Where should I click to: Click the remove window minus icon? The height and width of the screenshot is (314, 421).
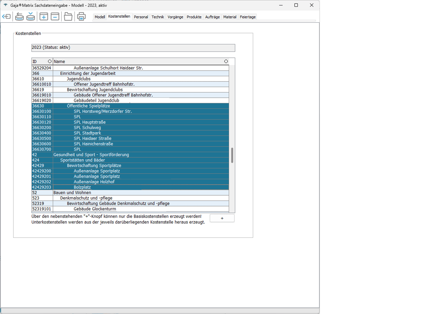tap(55, 17)
